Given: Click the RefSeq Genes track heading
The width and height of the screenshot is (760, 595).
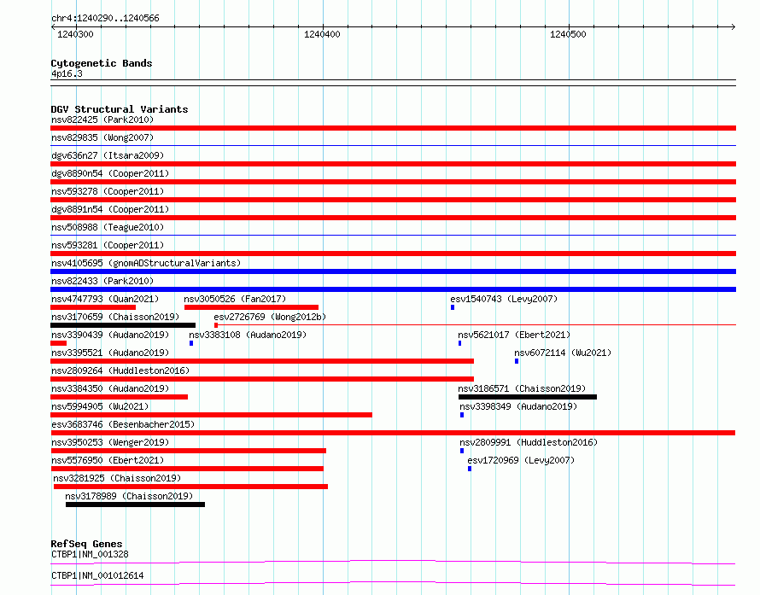Looking at the screenshot, I should point(87,544).
